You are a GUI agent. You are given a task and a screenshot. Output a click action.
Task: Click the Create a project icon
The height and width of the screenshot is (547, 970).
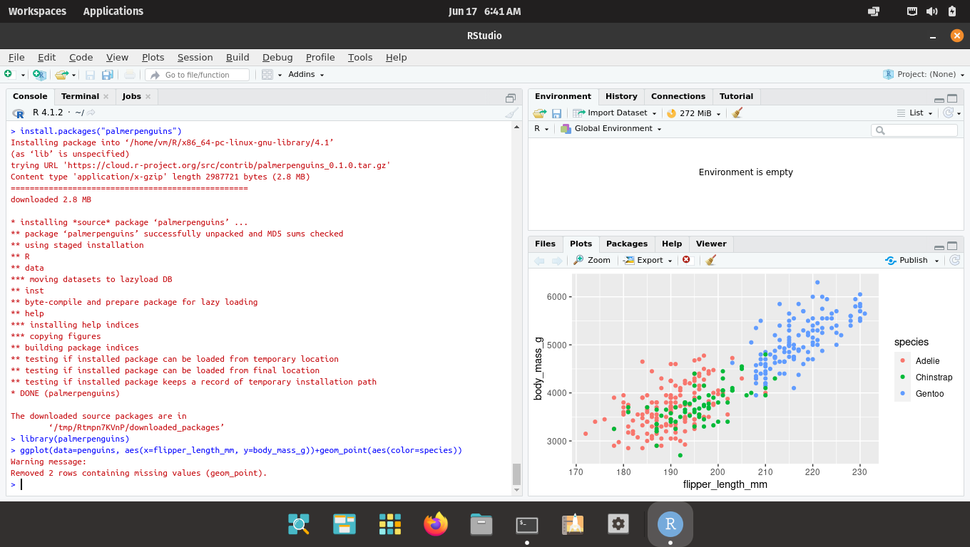coord(40,74)
